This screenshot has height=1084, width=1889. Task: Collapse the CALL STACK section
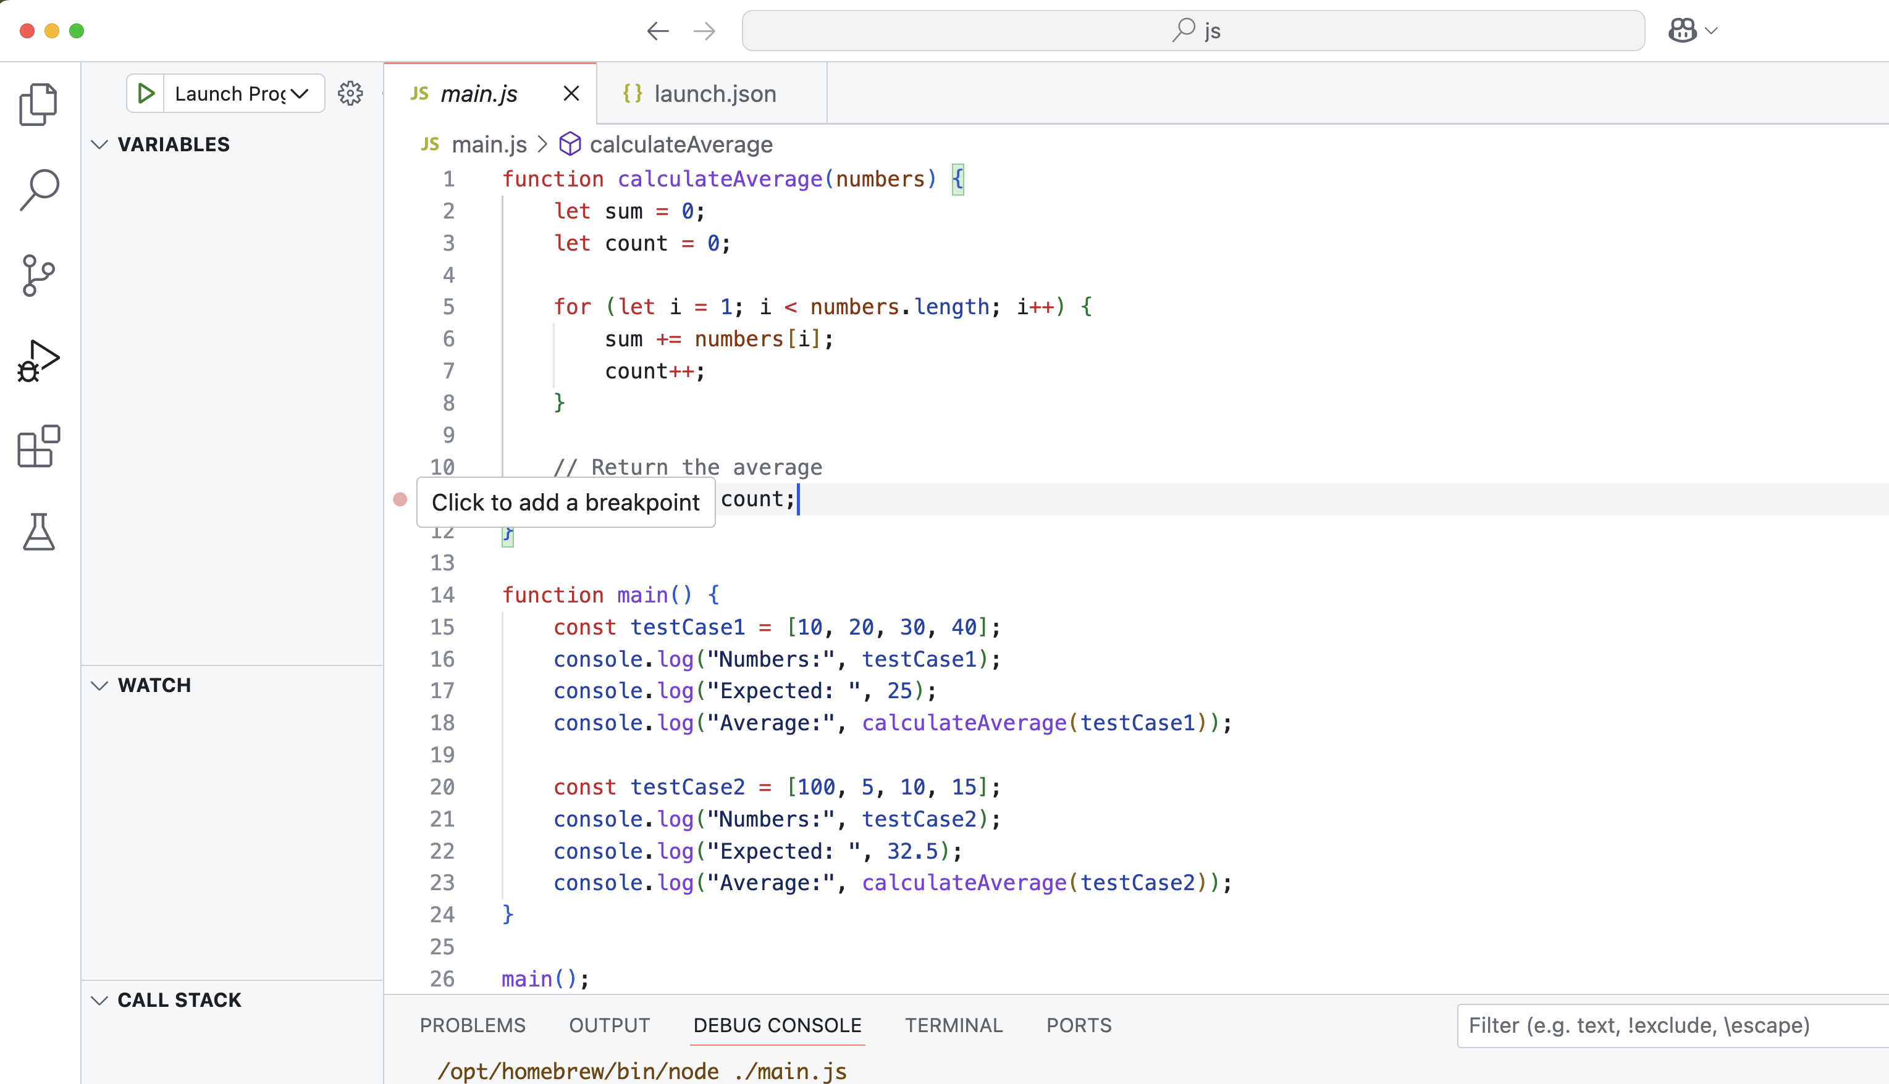[x=99, y=1000]
